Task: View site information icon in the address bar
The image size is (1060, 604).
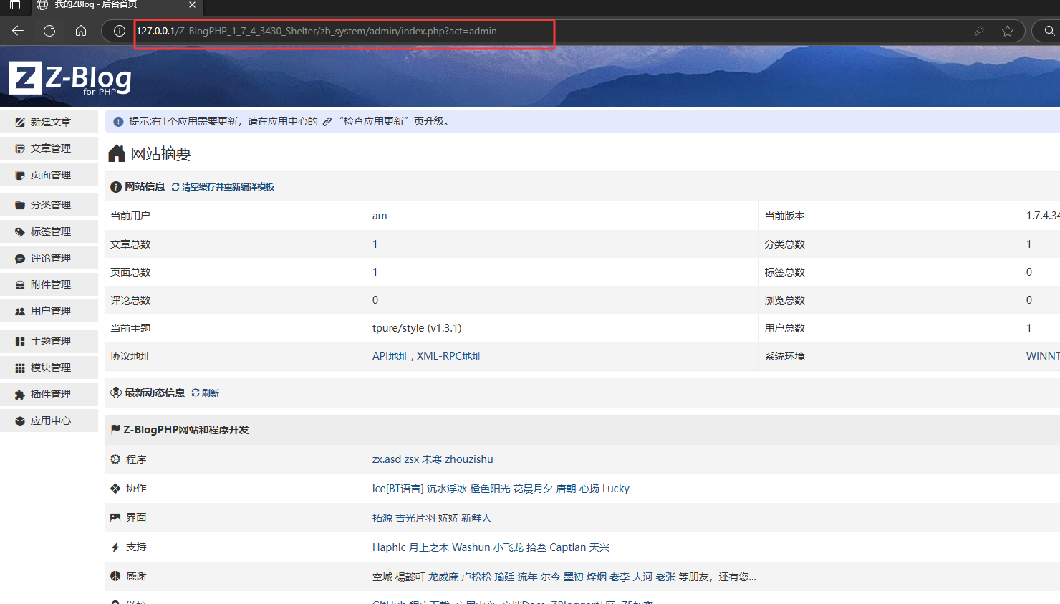Action: (x=120, y=31)
